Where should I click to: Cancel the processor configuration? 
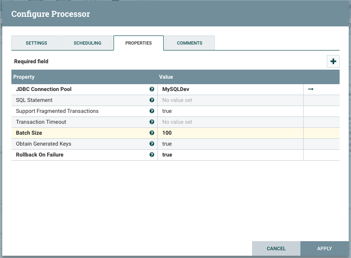click(x=276, y=248)
